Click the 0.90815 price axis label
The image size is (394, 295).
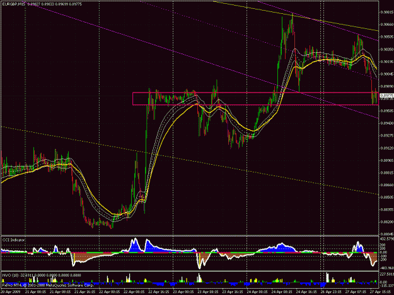tap(387, 13)
